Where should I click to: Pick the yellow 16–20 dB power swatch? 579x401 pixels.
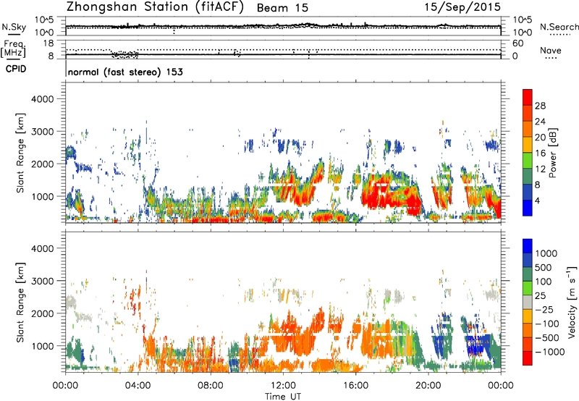click(528, 145)
